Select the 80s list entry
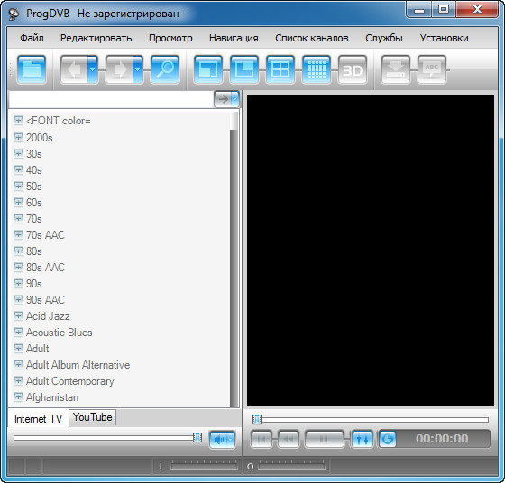This screenshot has height=483, width=505. [34, 251]
